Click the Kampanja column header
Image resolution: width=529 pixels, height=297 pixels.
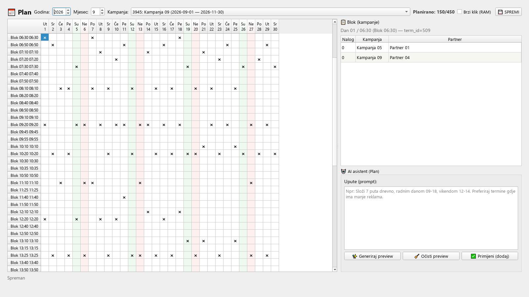click(372, 39)
